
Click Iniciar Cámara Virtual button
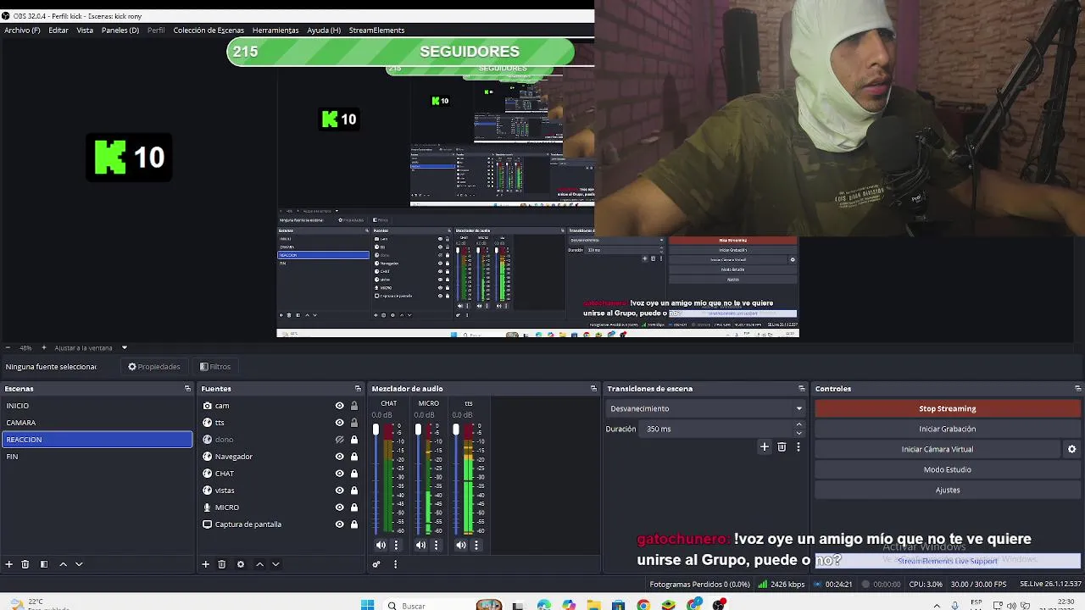(938, 449)
